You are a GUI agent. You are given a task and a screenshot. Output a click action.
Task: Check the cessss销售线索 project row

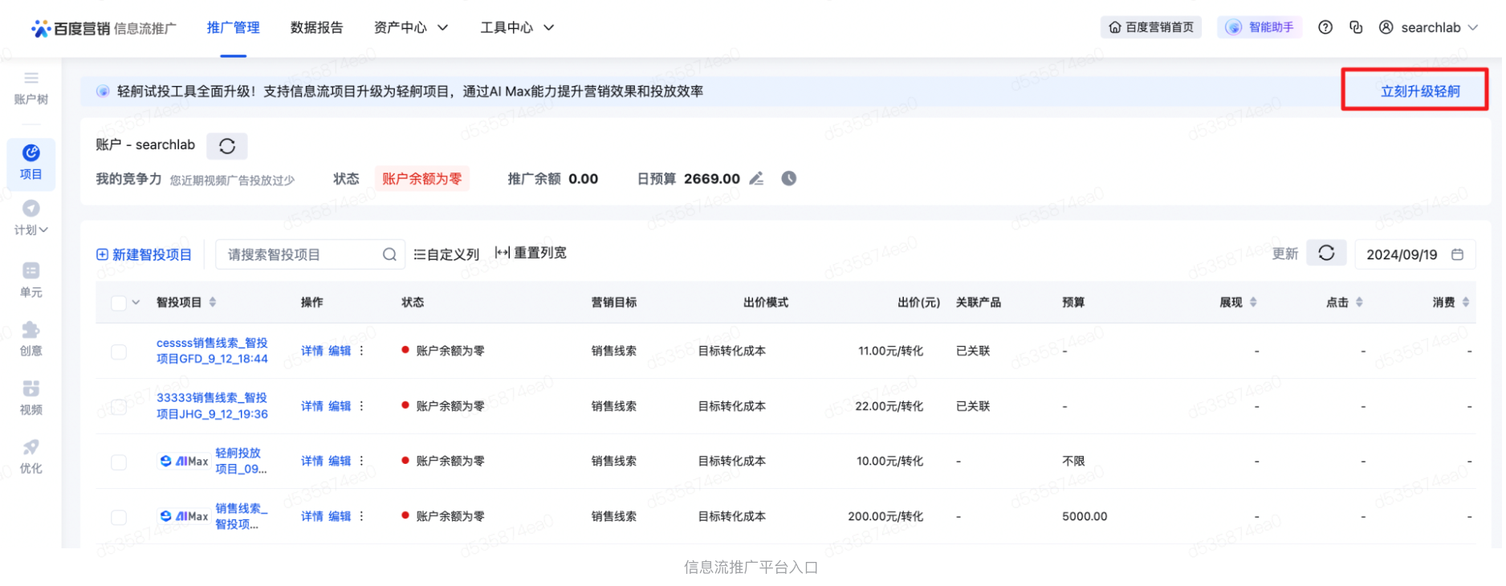click(x=119, y=352)
